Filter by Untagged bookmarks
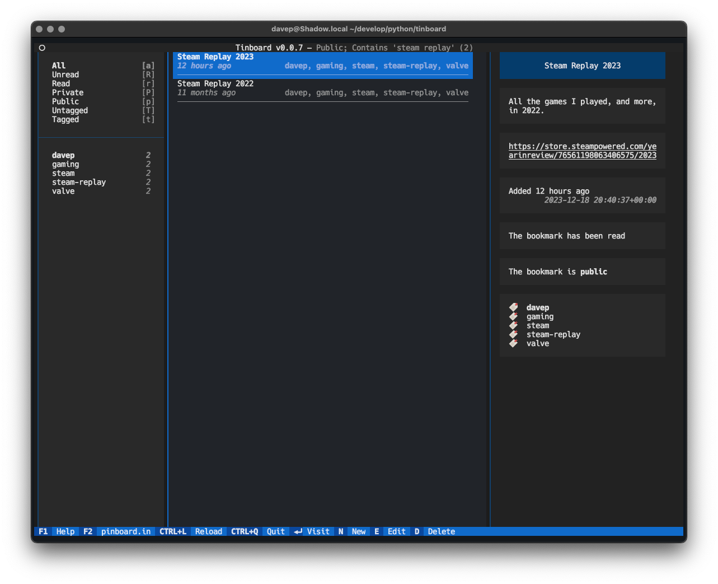 pos(70,110)
